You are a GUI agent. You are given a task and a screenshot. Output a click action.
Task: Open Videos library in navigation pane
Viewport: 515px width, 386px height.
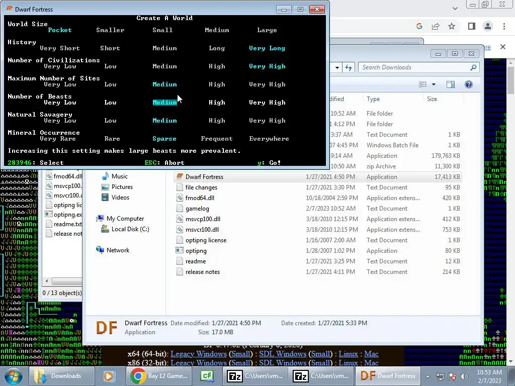tap(115, 197)
